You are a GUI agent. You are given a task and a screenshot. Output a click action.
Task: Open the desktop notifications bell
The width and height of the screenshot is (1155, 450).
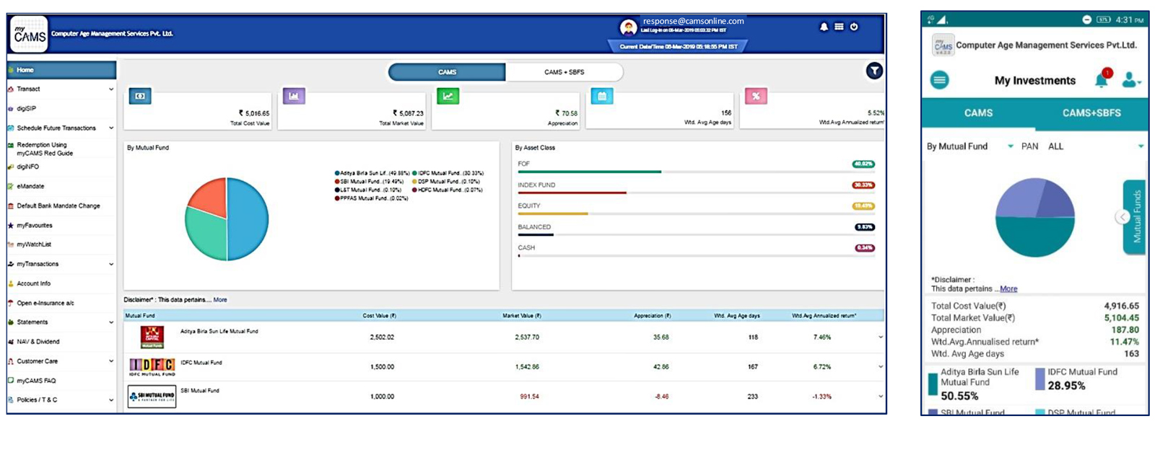[x=824, y=27]
